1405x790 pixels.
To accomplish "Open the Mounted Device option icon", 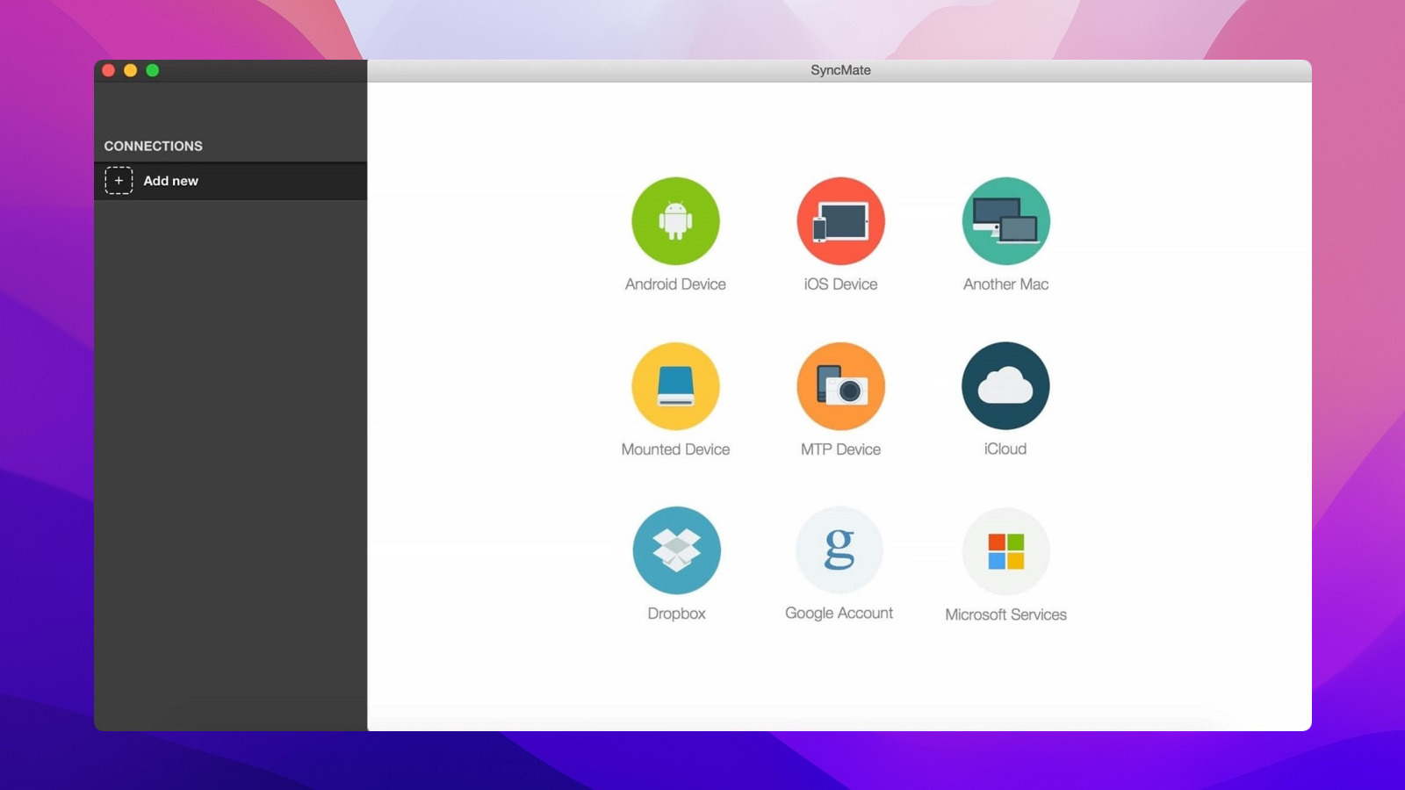I will coord(675,386).
